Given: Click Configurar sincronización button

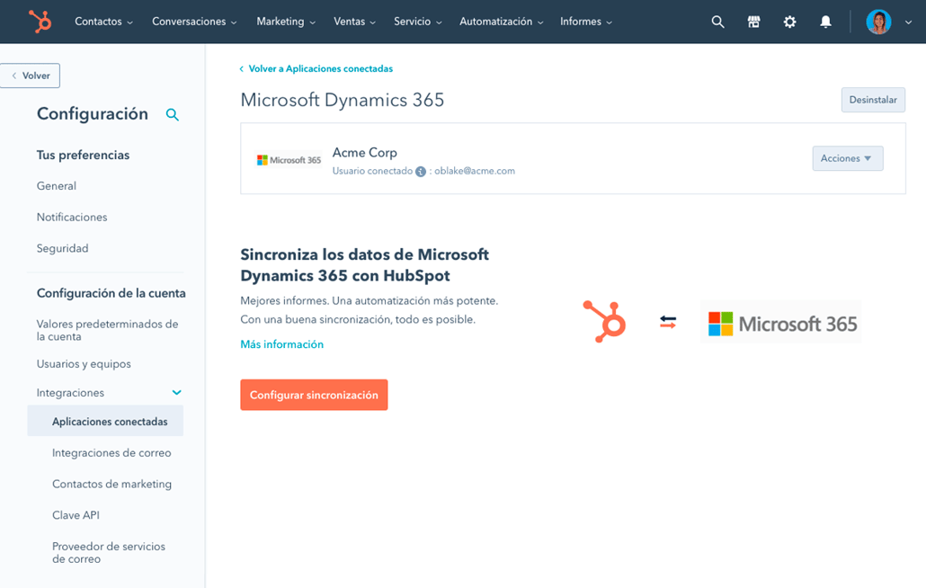Looking at the screenshot, I should point(314,395).
